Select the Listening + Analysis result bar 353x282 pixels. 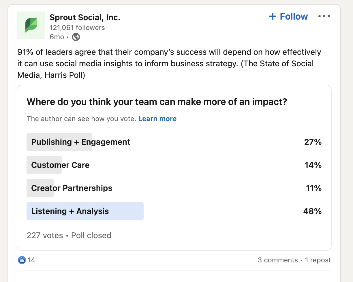point(85,211)
